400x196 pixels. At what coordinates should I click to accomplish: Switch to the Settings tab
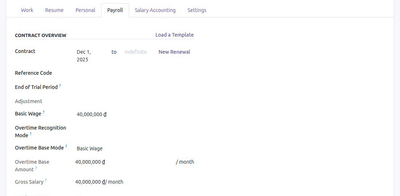[197, 10]
